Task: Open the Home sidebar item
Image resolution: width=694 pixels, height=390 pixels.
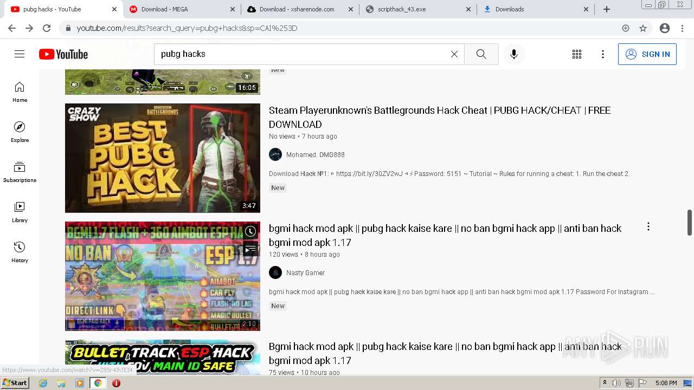Action: 20,92
